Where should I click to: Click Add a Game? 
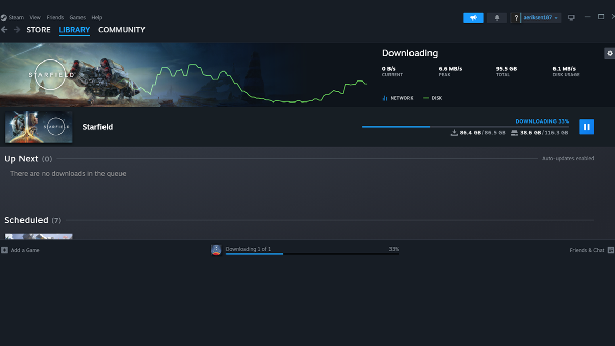click(x=20, y=250)
